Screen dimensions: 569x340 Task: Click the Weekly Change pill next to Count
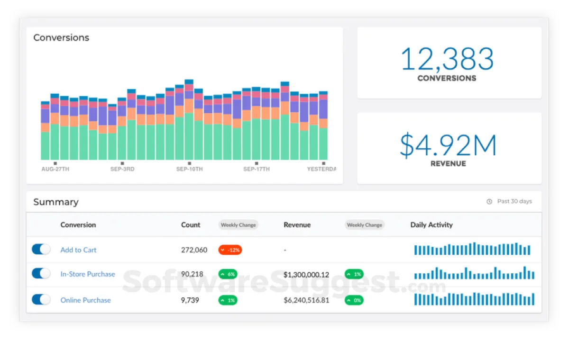(x=238, y=225)
